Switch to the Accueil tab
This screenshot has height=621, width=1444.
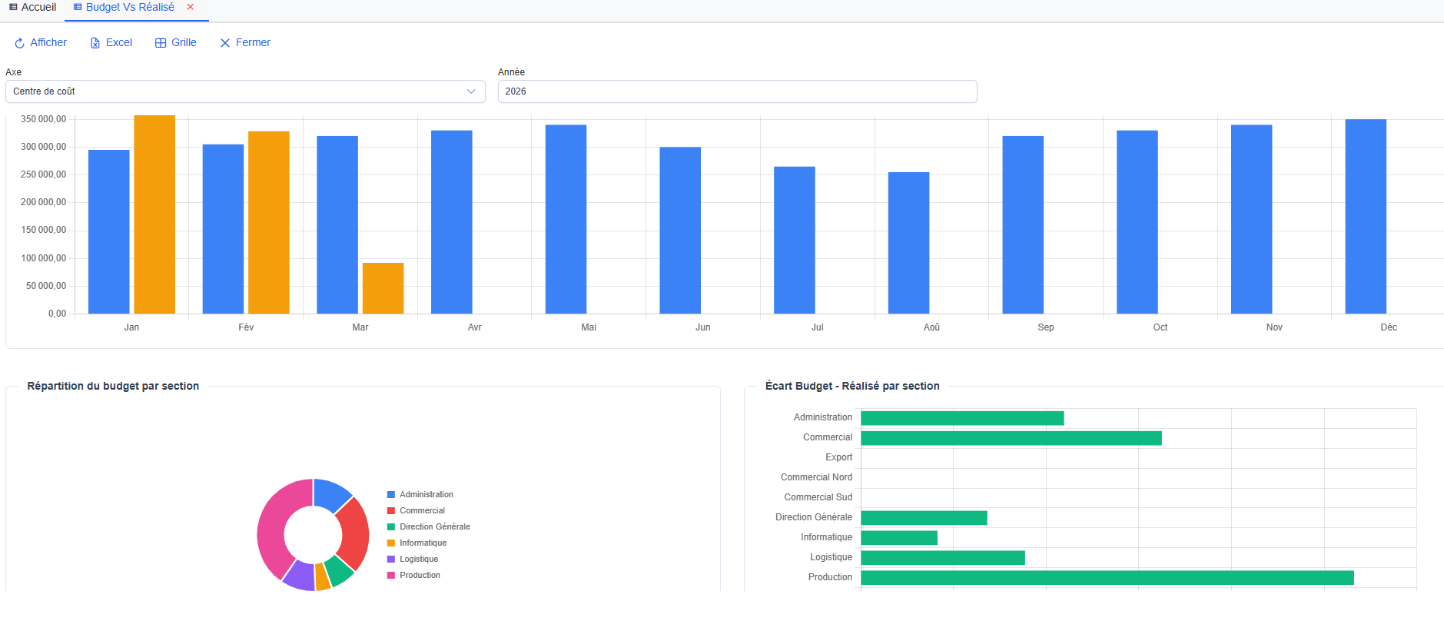click(x=38, y=7)
